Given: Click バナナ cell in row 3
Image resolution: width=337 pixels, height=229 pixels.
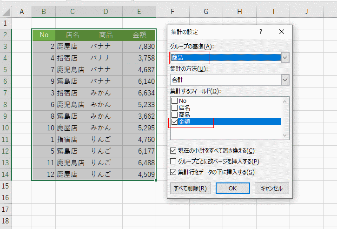Looking at the screenshot, I should click(106, 47).
